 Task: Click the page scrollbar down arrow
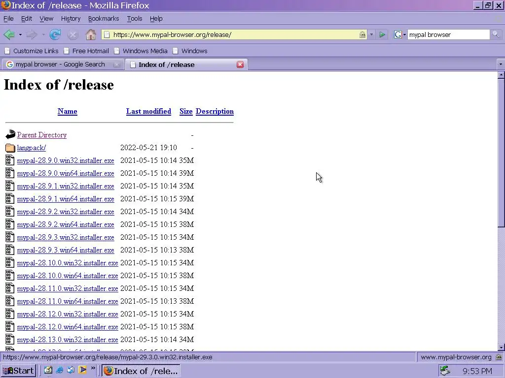click(501, 347)
